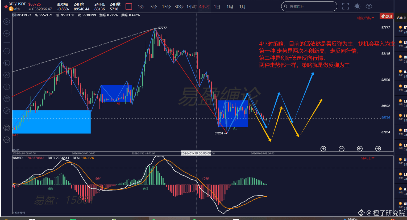Switch to the 1日 timeframe tab

(x=217, y=7)
